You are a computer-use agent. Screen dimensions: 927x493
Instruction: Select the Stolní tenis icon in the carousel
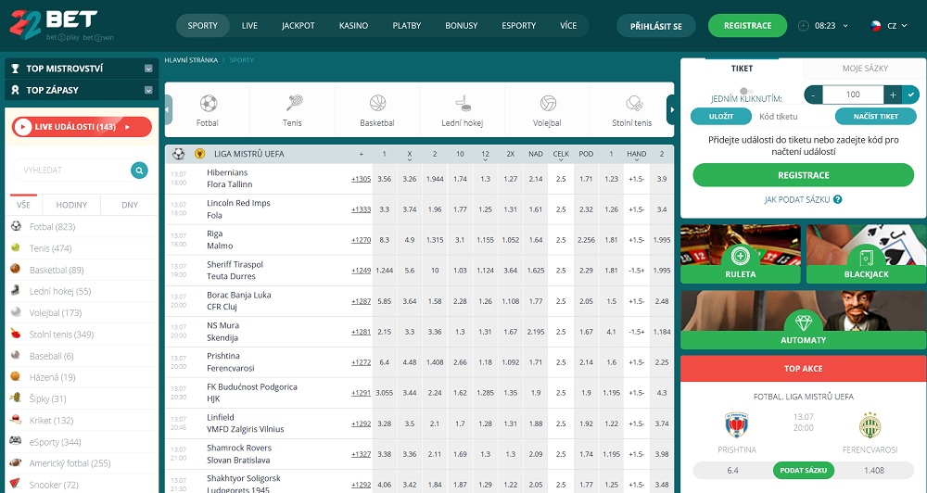[x=633, y=104]
